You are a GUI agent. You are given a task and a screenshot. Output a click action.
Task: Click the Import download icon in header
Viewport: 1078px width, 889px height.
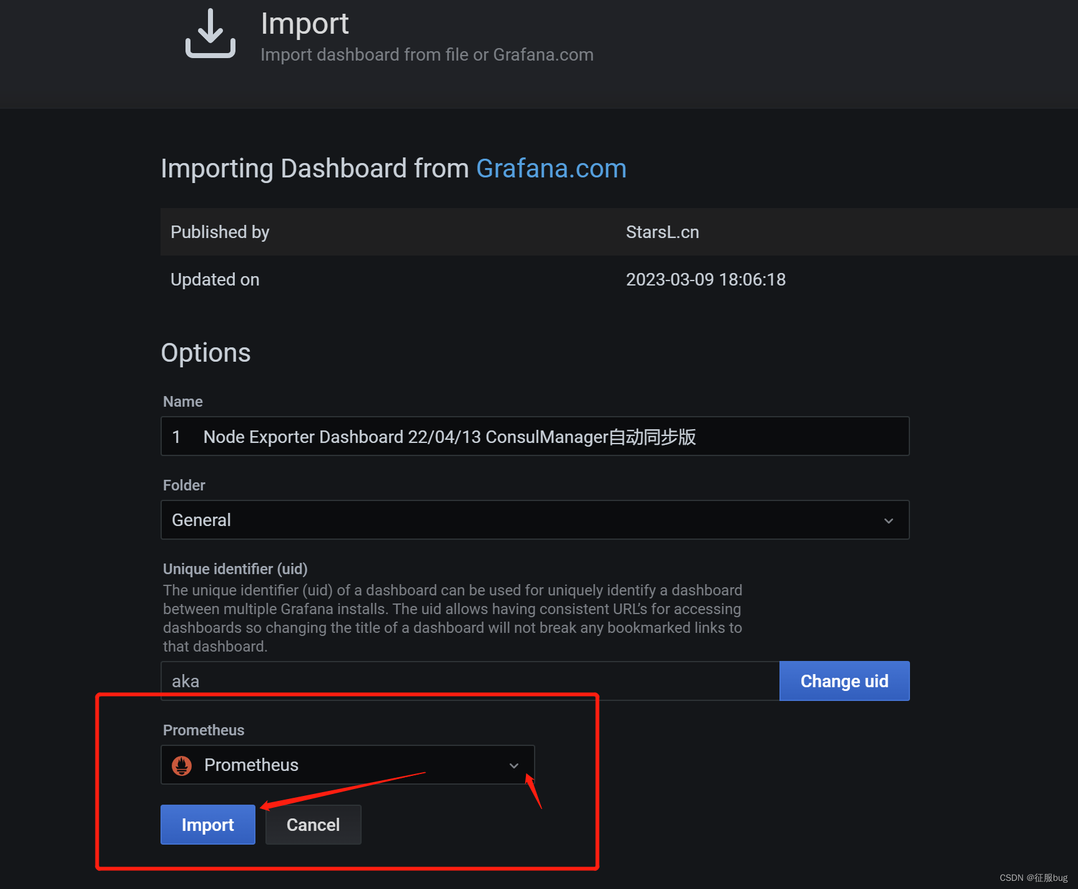point(210,34)
